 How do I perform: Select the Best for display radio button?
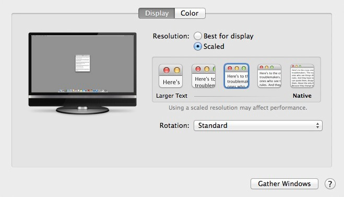click(x=198, y=36)
